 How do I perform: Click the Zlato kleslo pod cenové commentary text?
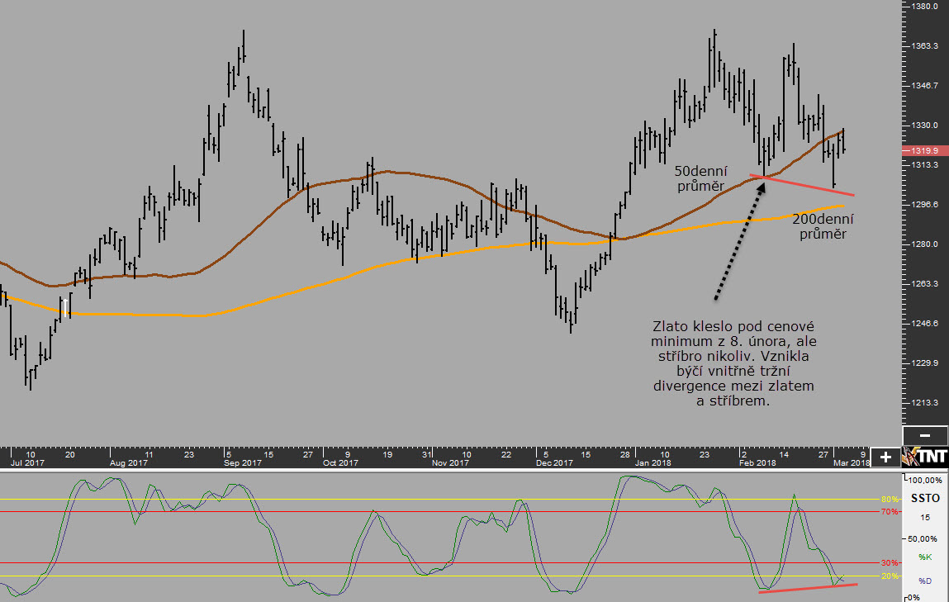[733, 363]
